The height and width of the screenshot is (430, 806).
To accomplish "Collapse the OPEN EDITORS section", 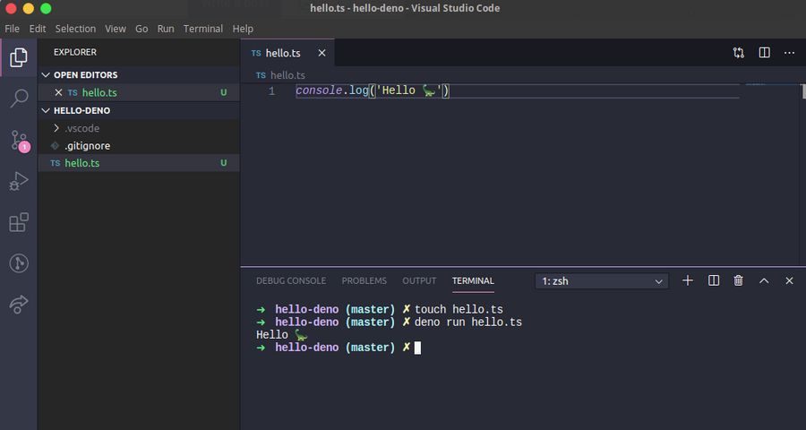I will coord(85,75).
